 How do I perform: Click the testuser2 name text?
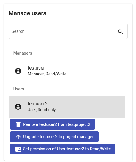(37, 104)
